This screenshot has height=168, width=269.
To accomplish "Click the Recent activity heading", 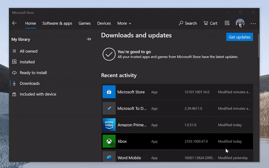I will coord(119,75).
